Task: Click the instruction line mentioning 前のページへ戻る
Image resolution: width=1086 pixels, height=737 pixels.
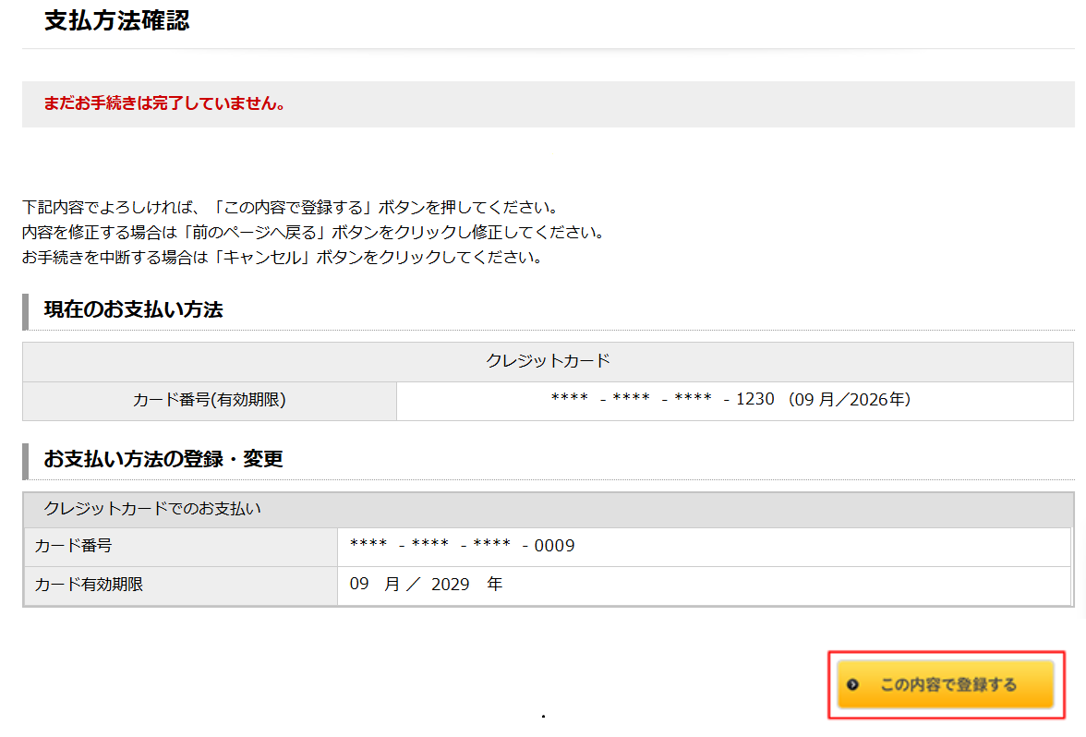Action: [313, 232]
